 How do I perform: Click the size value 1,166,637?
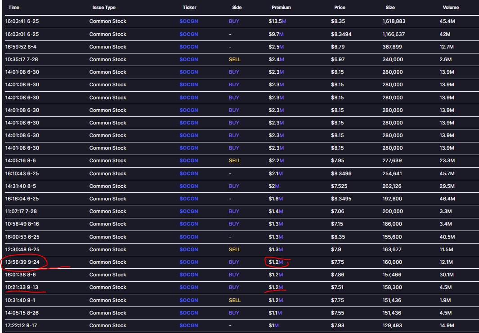click(394, 34)
